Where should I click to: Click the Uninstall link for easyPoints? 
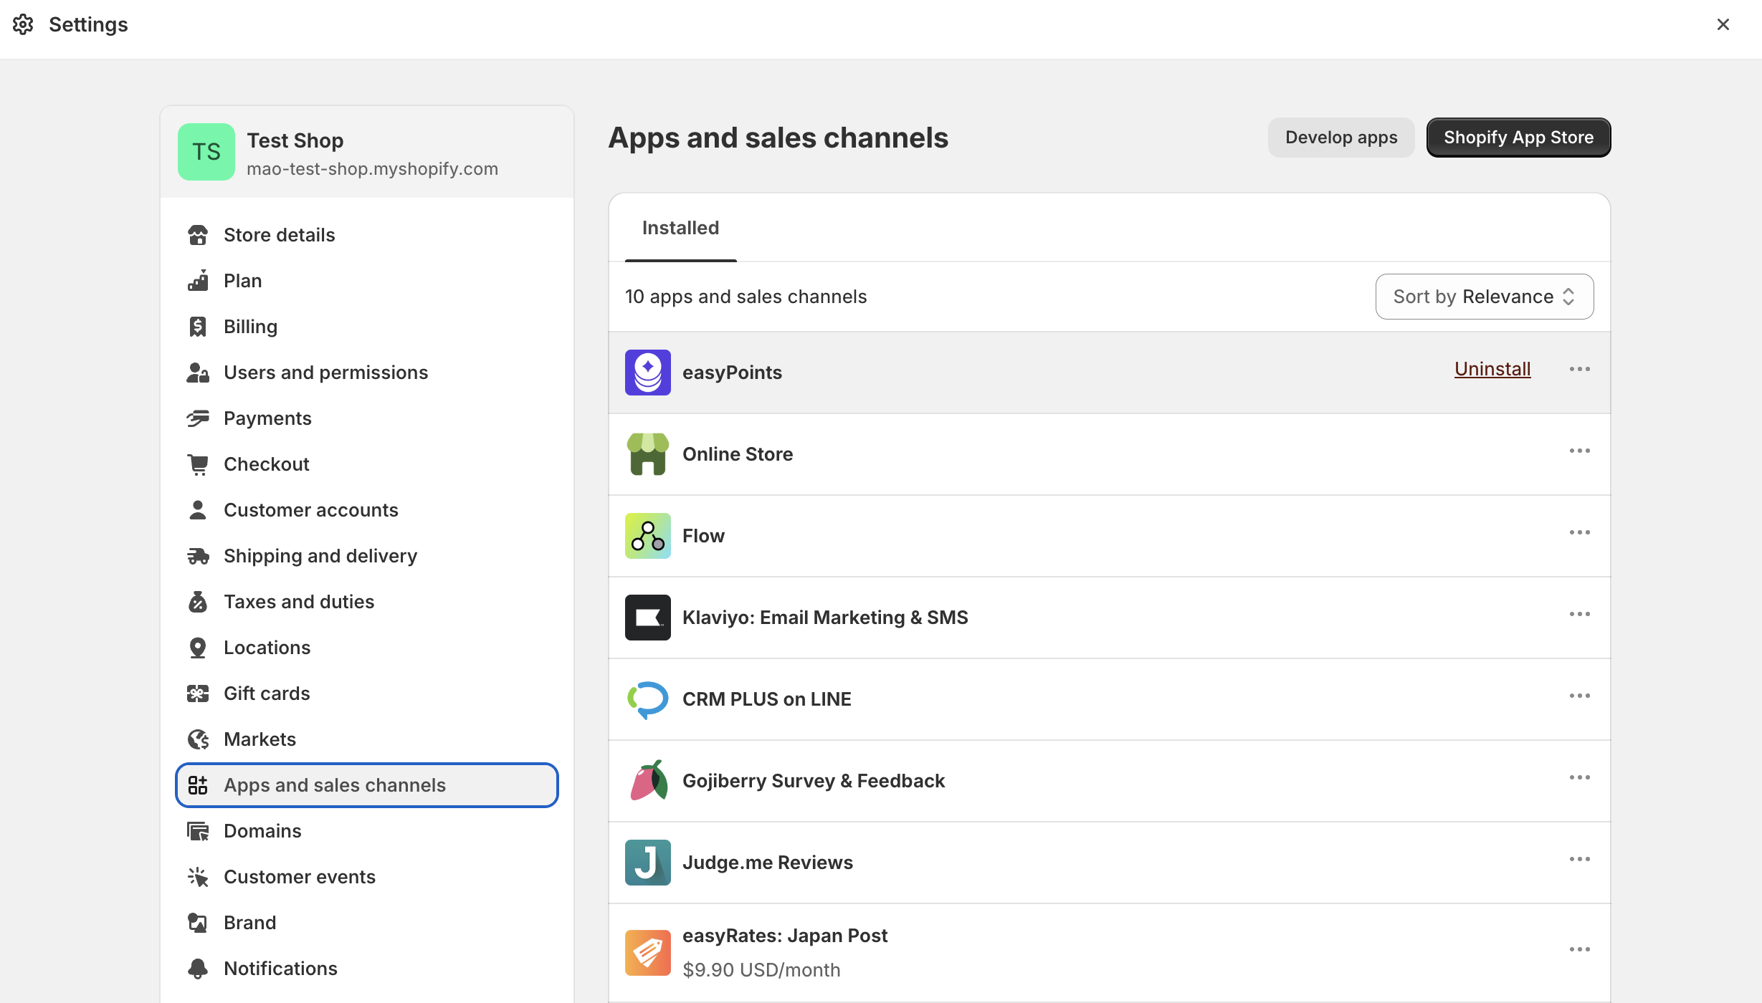pos(1492,369)
